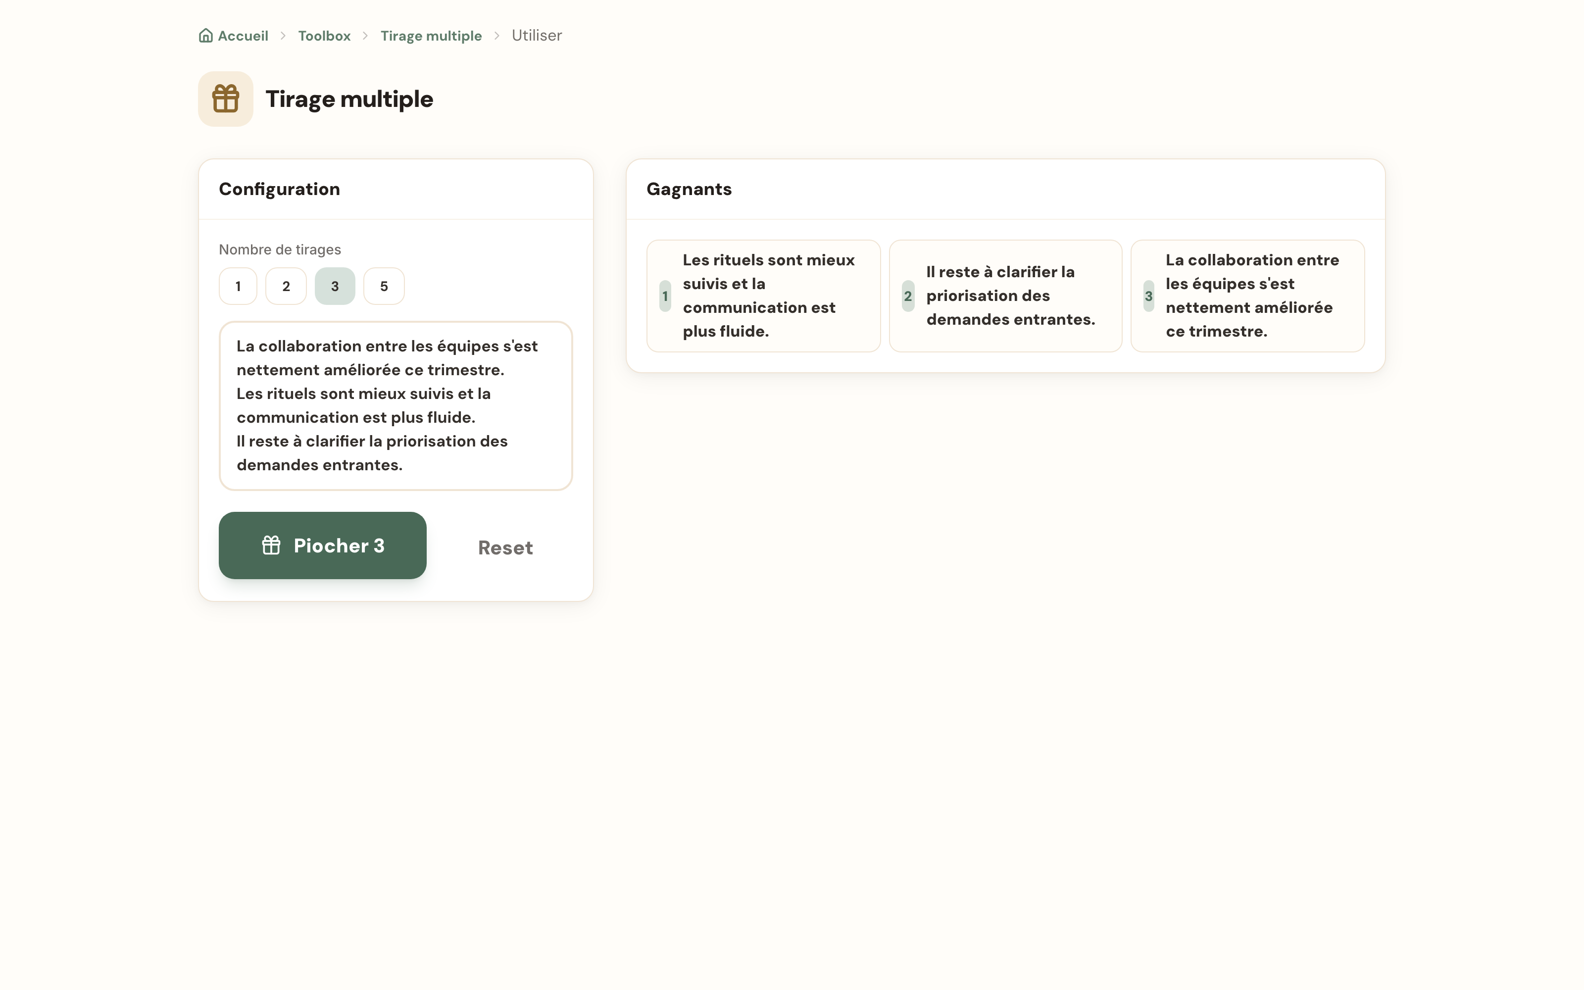The image size is (1584, 990).
Task: Click the home icon in breadcrumb
Action: [205, 35]
